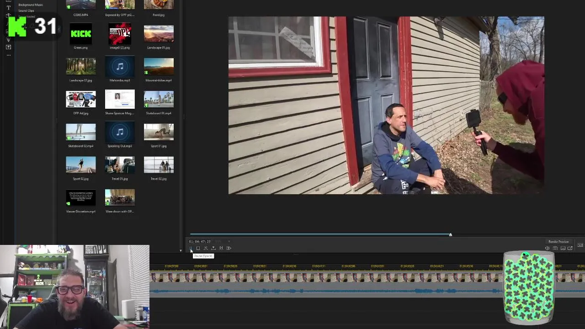Select the Landscape 02.jpg forest thumbnail
Viewport: 585px width, 329px height.
tap(81, 66)
